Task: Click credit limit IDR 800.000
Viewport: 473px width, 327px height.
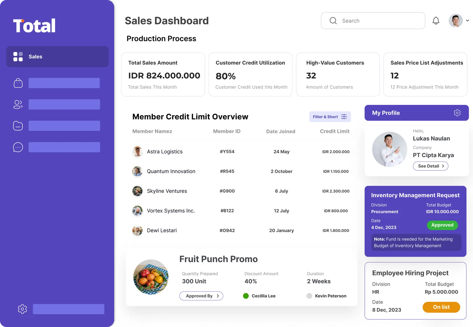Action: click(x=336, y=211)
